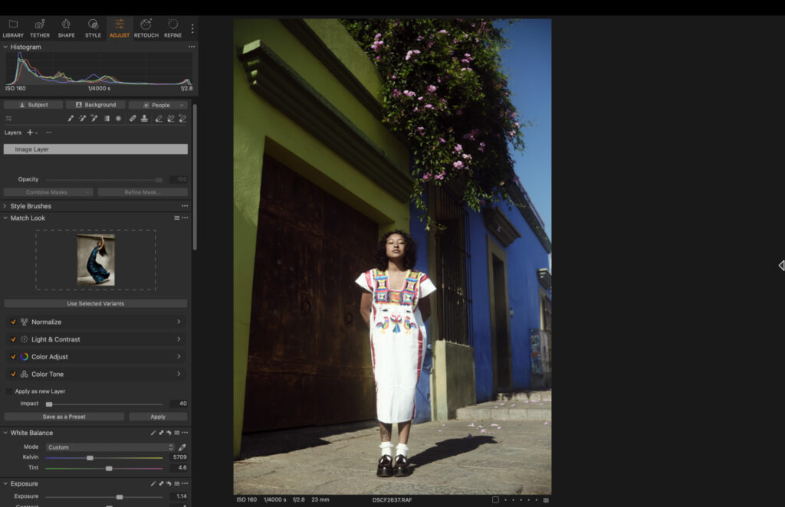This screenshot has width=785, height=507.
Task: Select the Heal tool icon
Action: (x=133, y=119)
